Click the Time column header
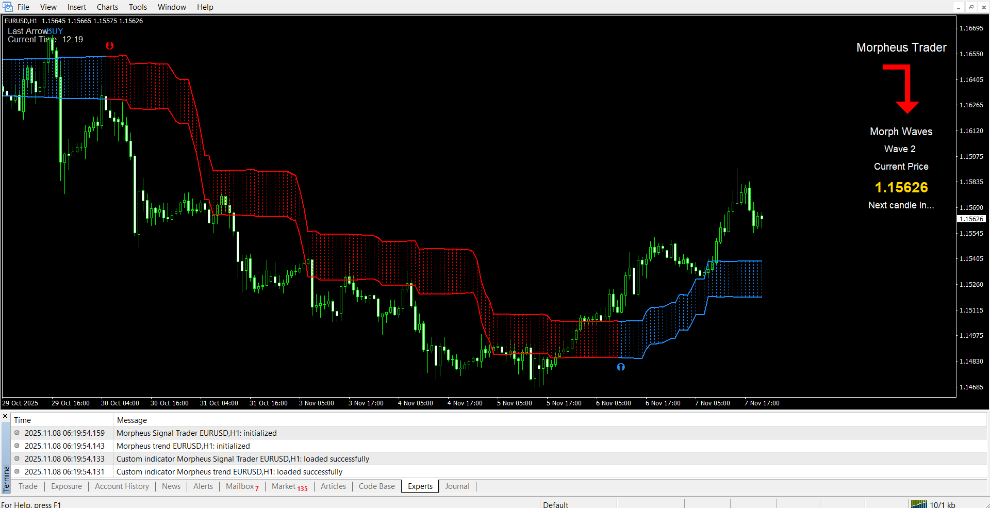Viewport: 990px width, 508px height. pos(23,420)
